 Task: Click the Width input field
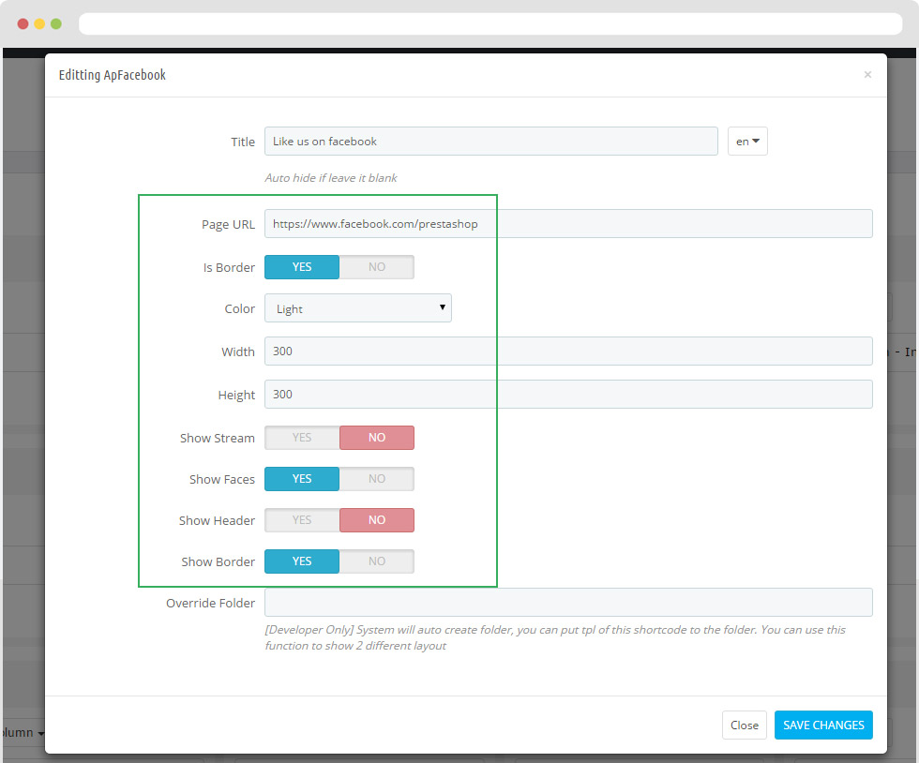[567, 352]
